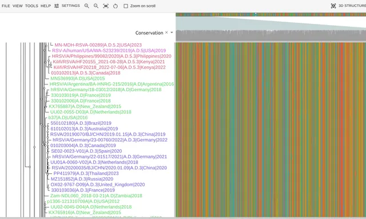The width and height of the screenshot is (366, 219).
Task: Click the reset view rotate icon
Action: 116,6
